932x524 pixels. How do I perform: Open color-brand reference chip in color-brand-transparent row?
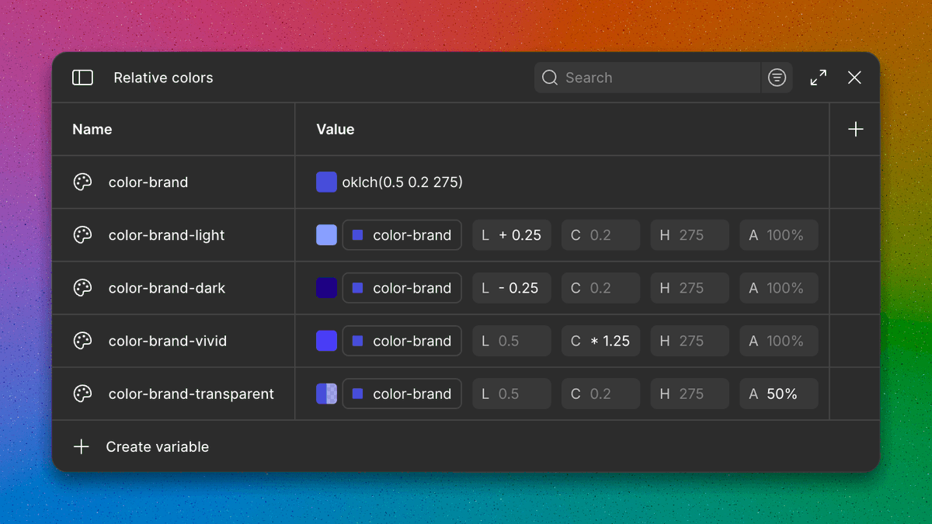[x=402, y=394]
